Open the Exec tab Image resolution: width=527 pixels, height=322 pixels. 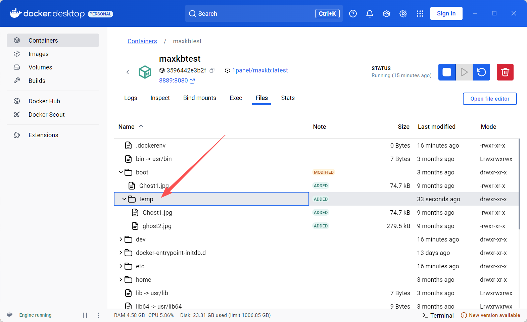[x=236, y=98]
